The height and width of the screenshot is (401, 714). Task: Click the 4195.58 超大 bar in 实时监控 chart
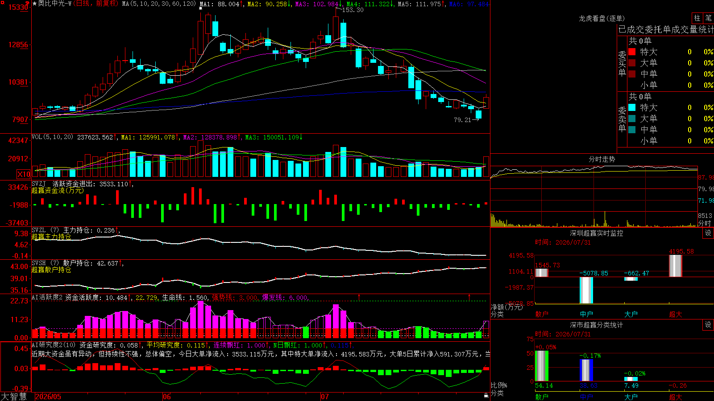(x=676, y=266)
